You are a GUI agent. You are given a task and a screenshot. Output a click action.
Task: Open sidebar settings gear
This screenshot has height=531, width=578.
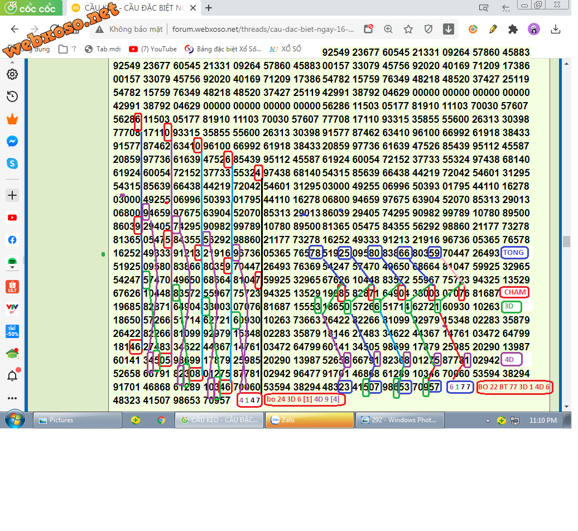tap(12, 75)
